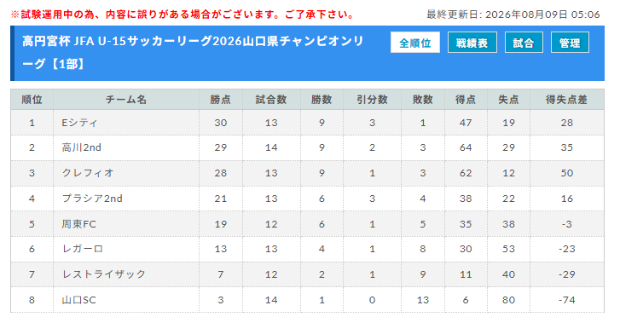Select the レストライザック team entry
This screenshot has height=317, width=620.
point(104,274)
